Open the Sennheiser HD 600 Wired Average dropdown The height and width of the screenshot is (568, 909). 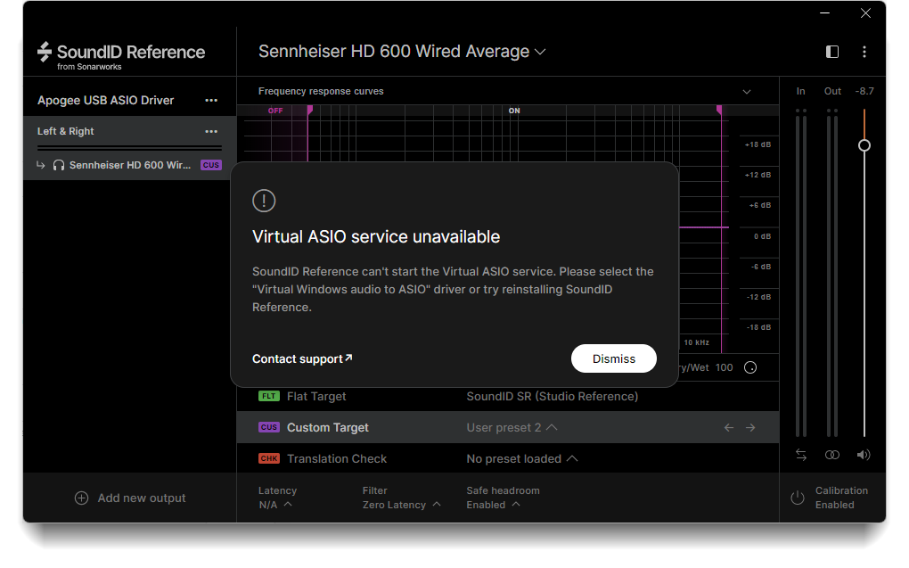click(402, 52)
